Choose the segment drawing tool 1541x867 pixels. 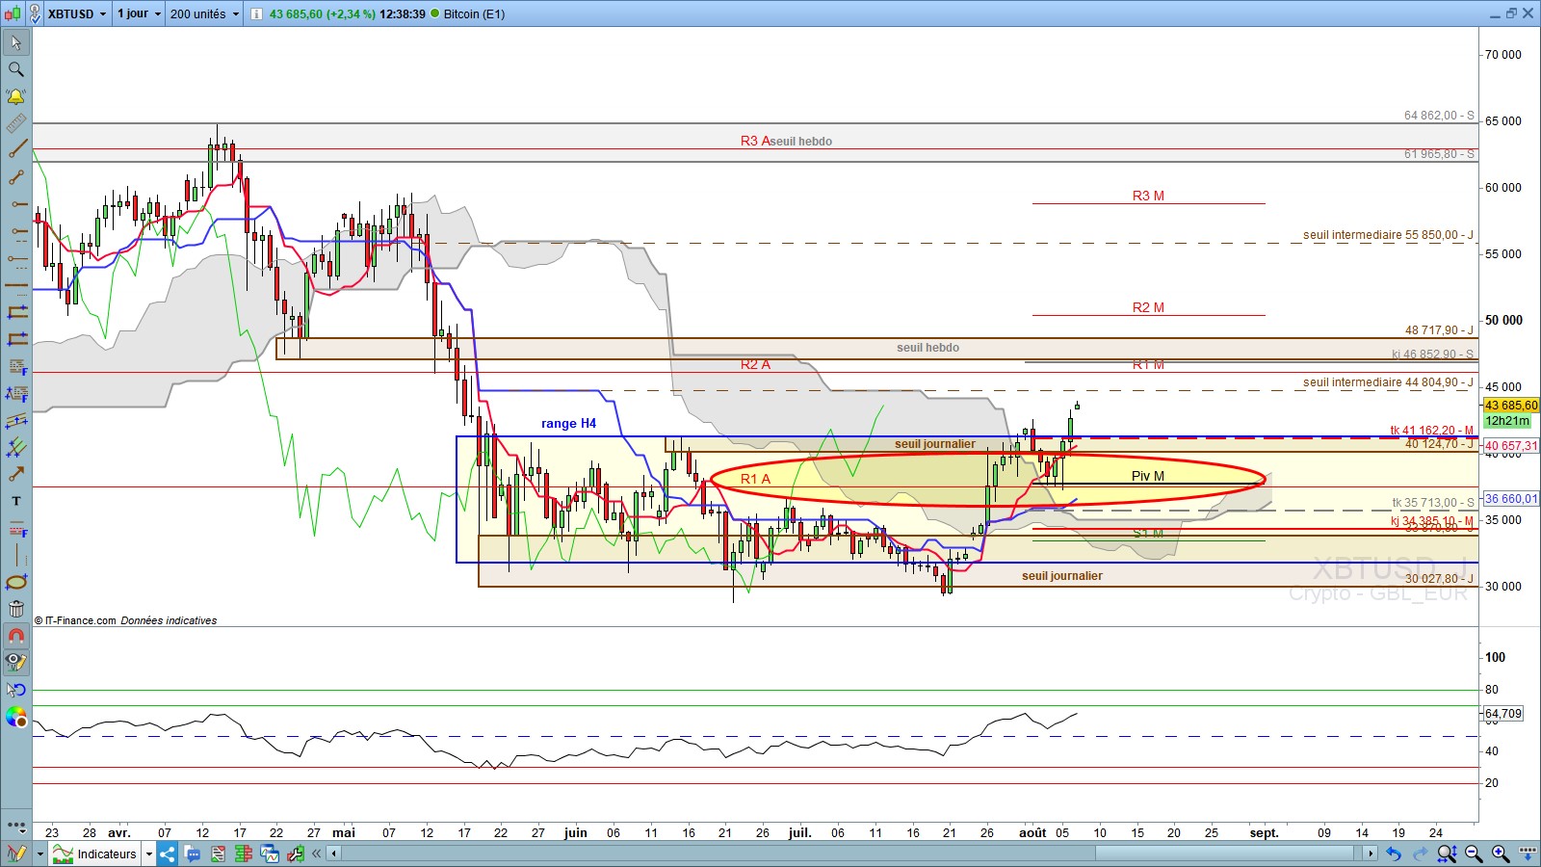coord(16,177)
